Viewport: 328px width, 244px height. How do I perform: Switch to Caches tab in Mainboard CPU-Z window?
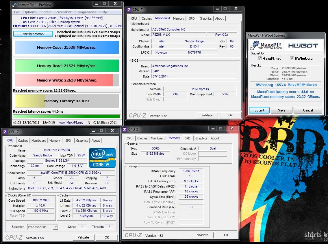point(147,18)
